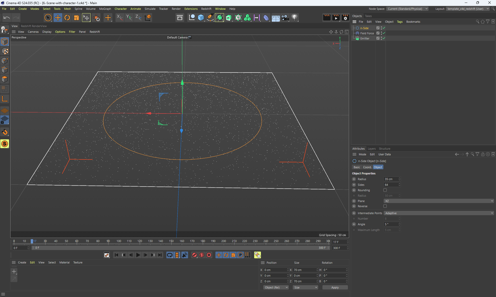This screenshot has height=297, width=496.
Task: Switch to the Coord. tab
Action: 367,167
